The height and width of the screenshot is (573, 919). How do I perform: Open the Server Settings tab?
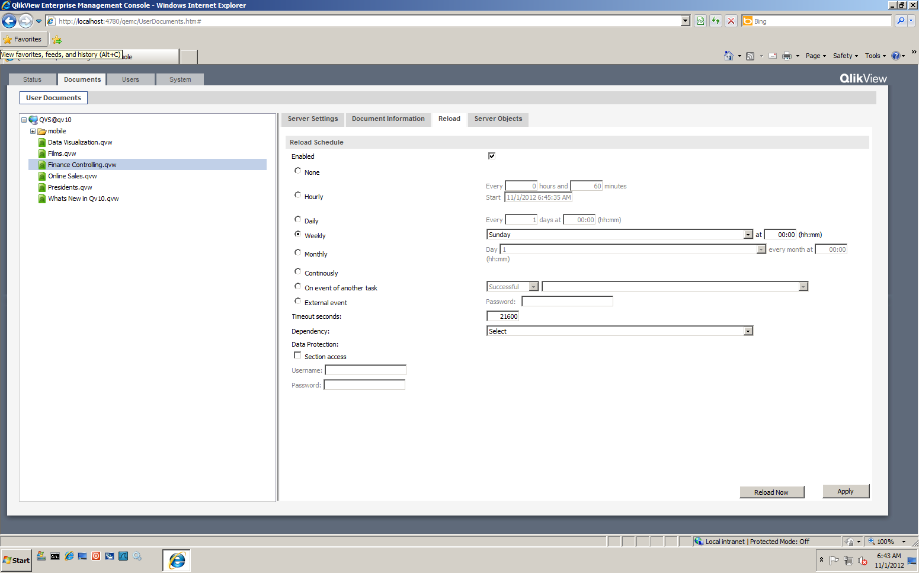(x=313, y=119)
